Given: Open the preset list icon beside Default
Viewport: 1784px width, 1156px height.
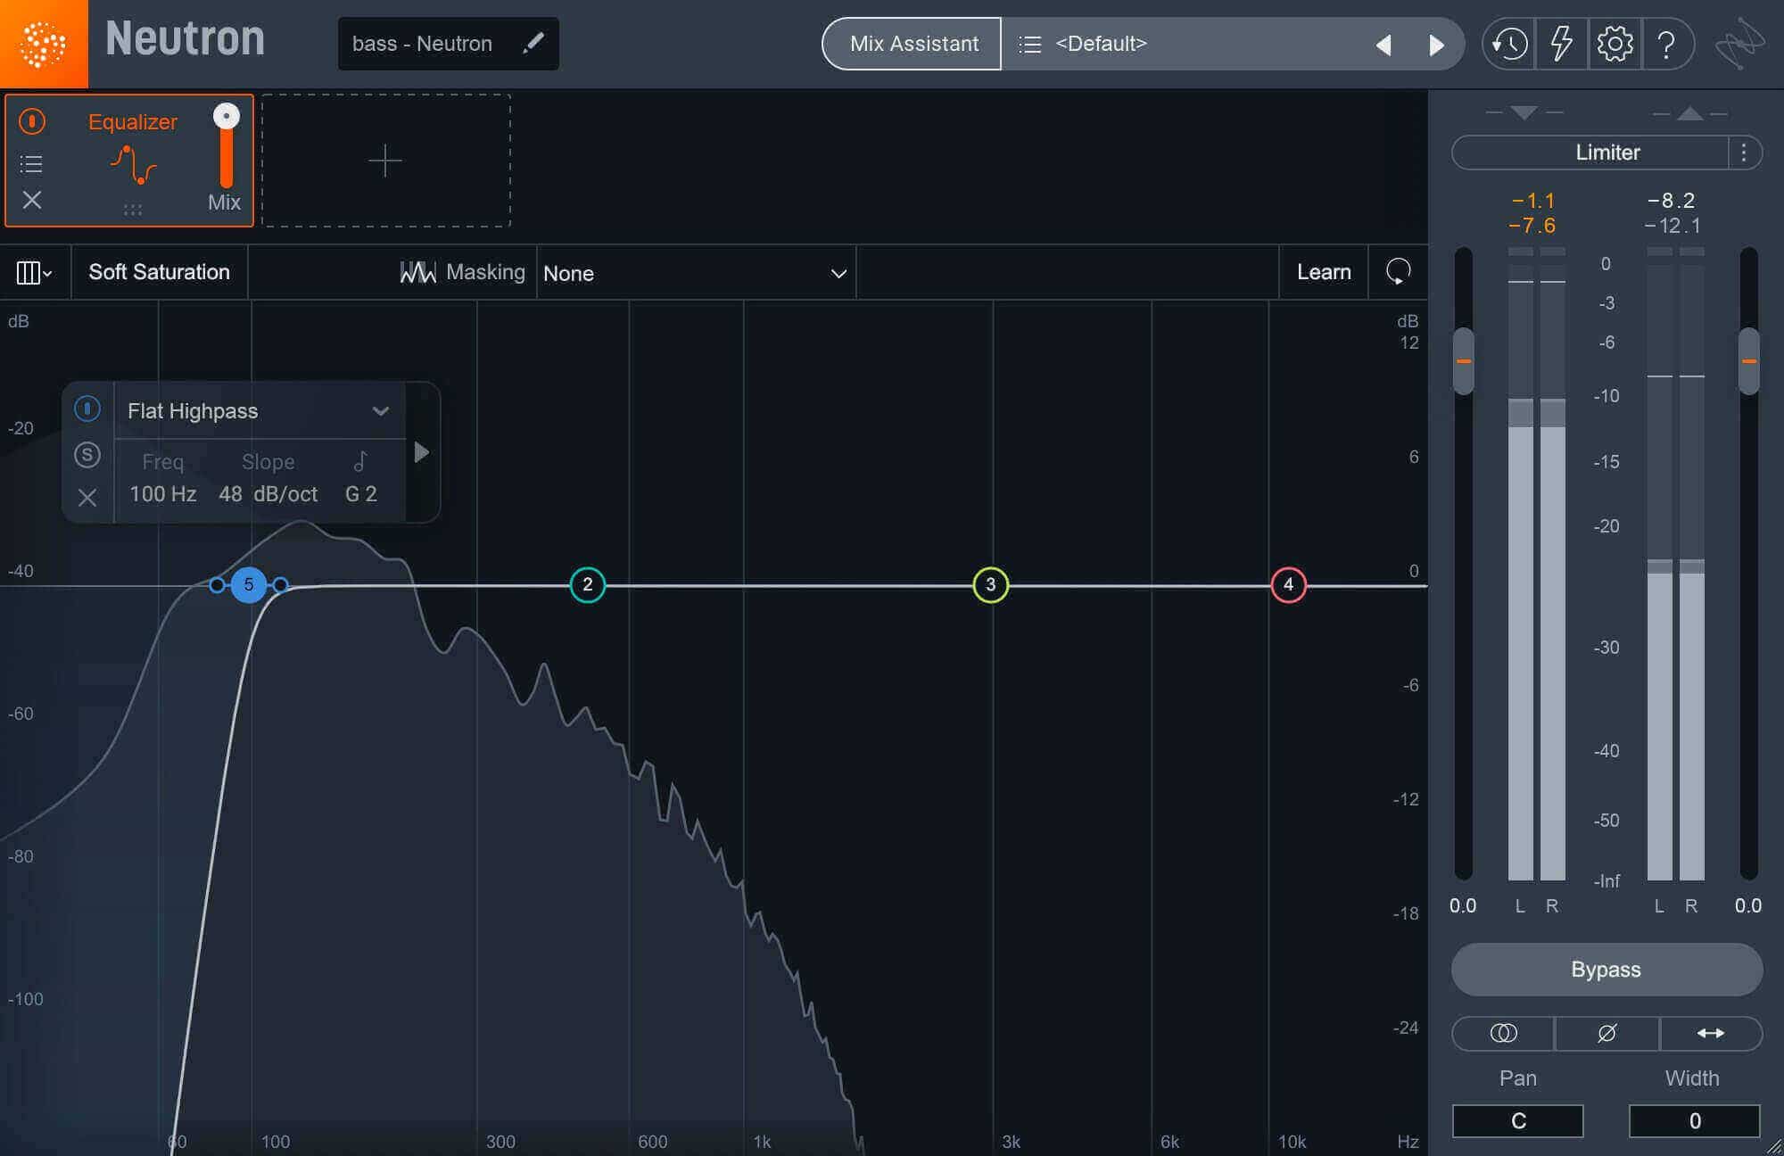Looking at the screenshot, I should pos(1029,44).
